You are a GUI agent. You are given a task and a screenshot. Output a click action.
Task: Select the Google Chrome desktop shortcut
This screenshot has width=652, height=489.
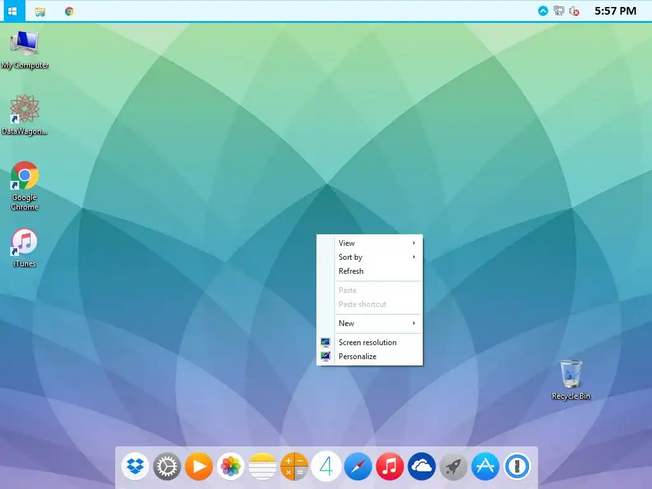click(25, 186)
